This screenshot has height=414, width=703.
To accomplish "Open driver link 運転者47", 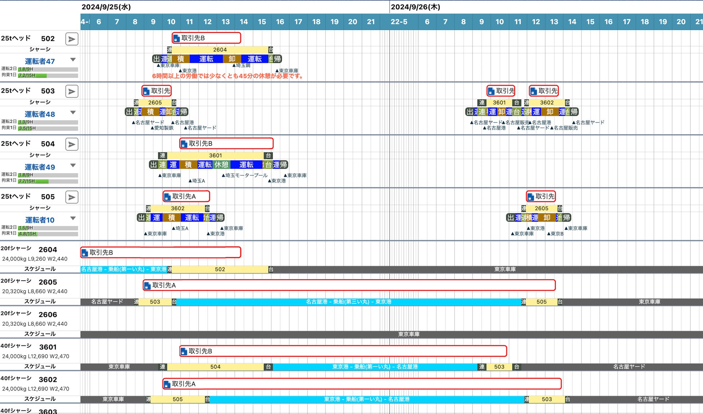I will coord(40,61).
